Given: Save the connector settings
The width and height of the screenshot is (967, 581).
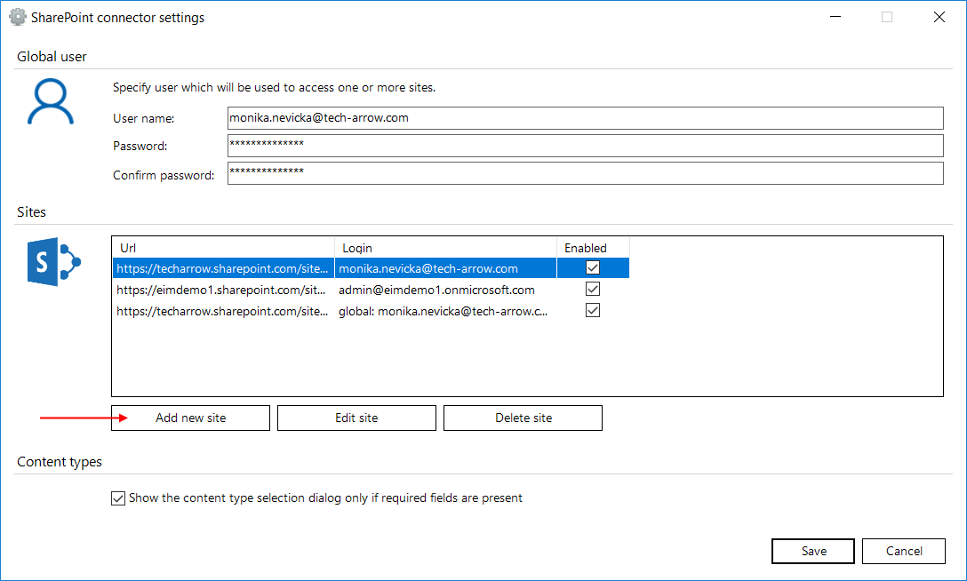Looking at the screenshot, I should point(813,551).
